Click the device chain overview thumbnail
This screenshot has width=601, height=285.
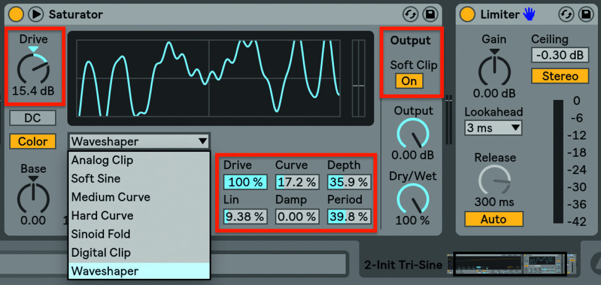pyautogui.click(x=512, y=264)
